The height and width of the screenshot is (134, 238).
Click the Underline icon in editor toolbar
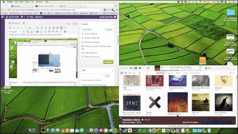(23, 32)
